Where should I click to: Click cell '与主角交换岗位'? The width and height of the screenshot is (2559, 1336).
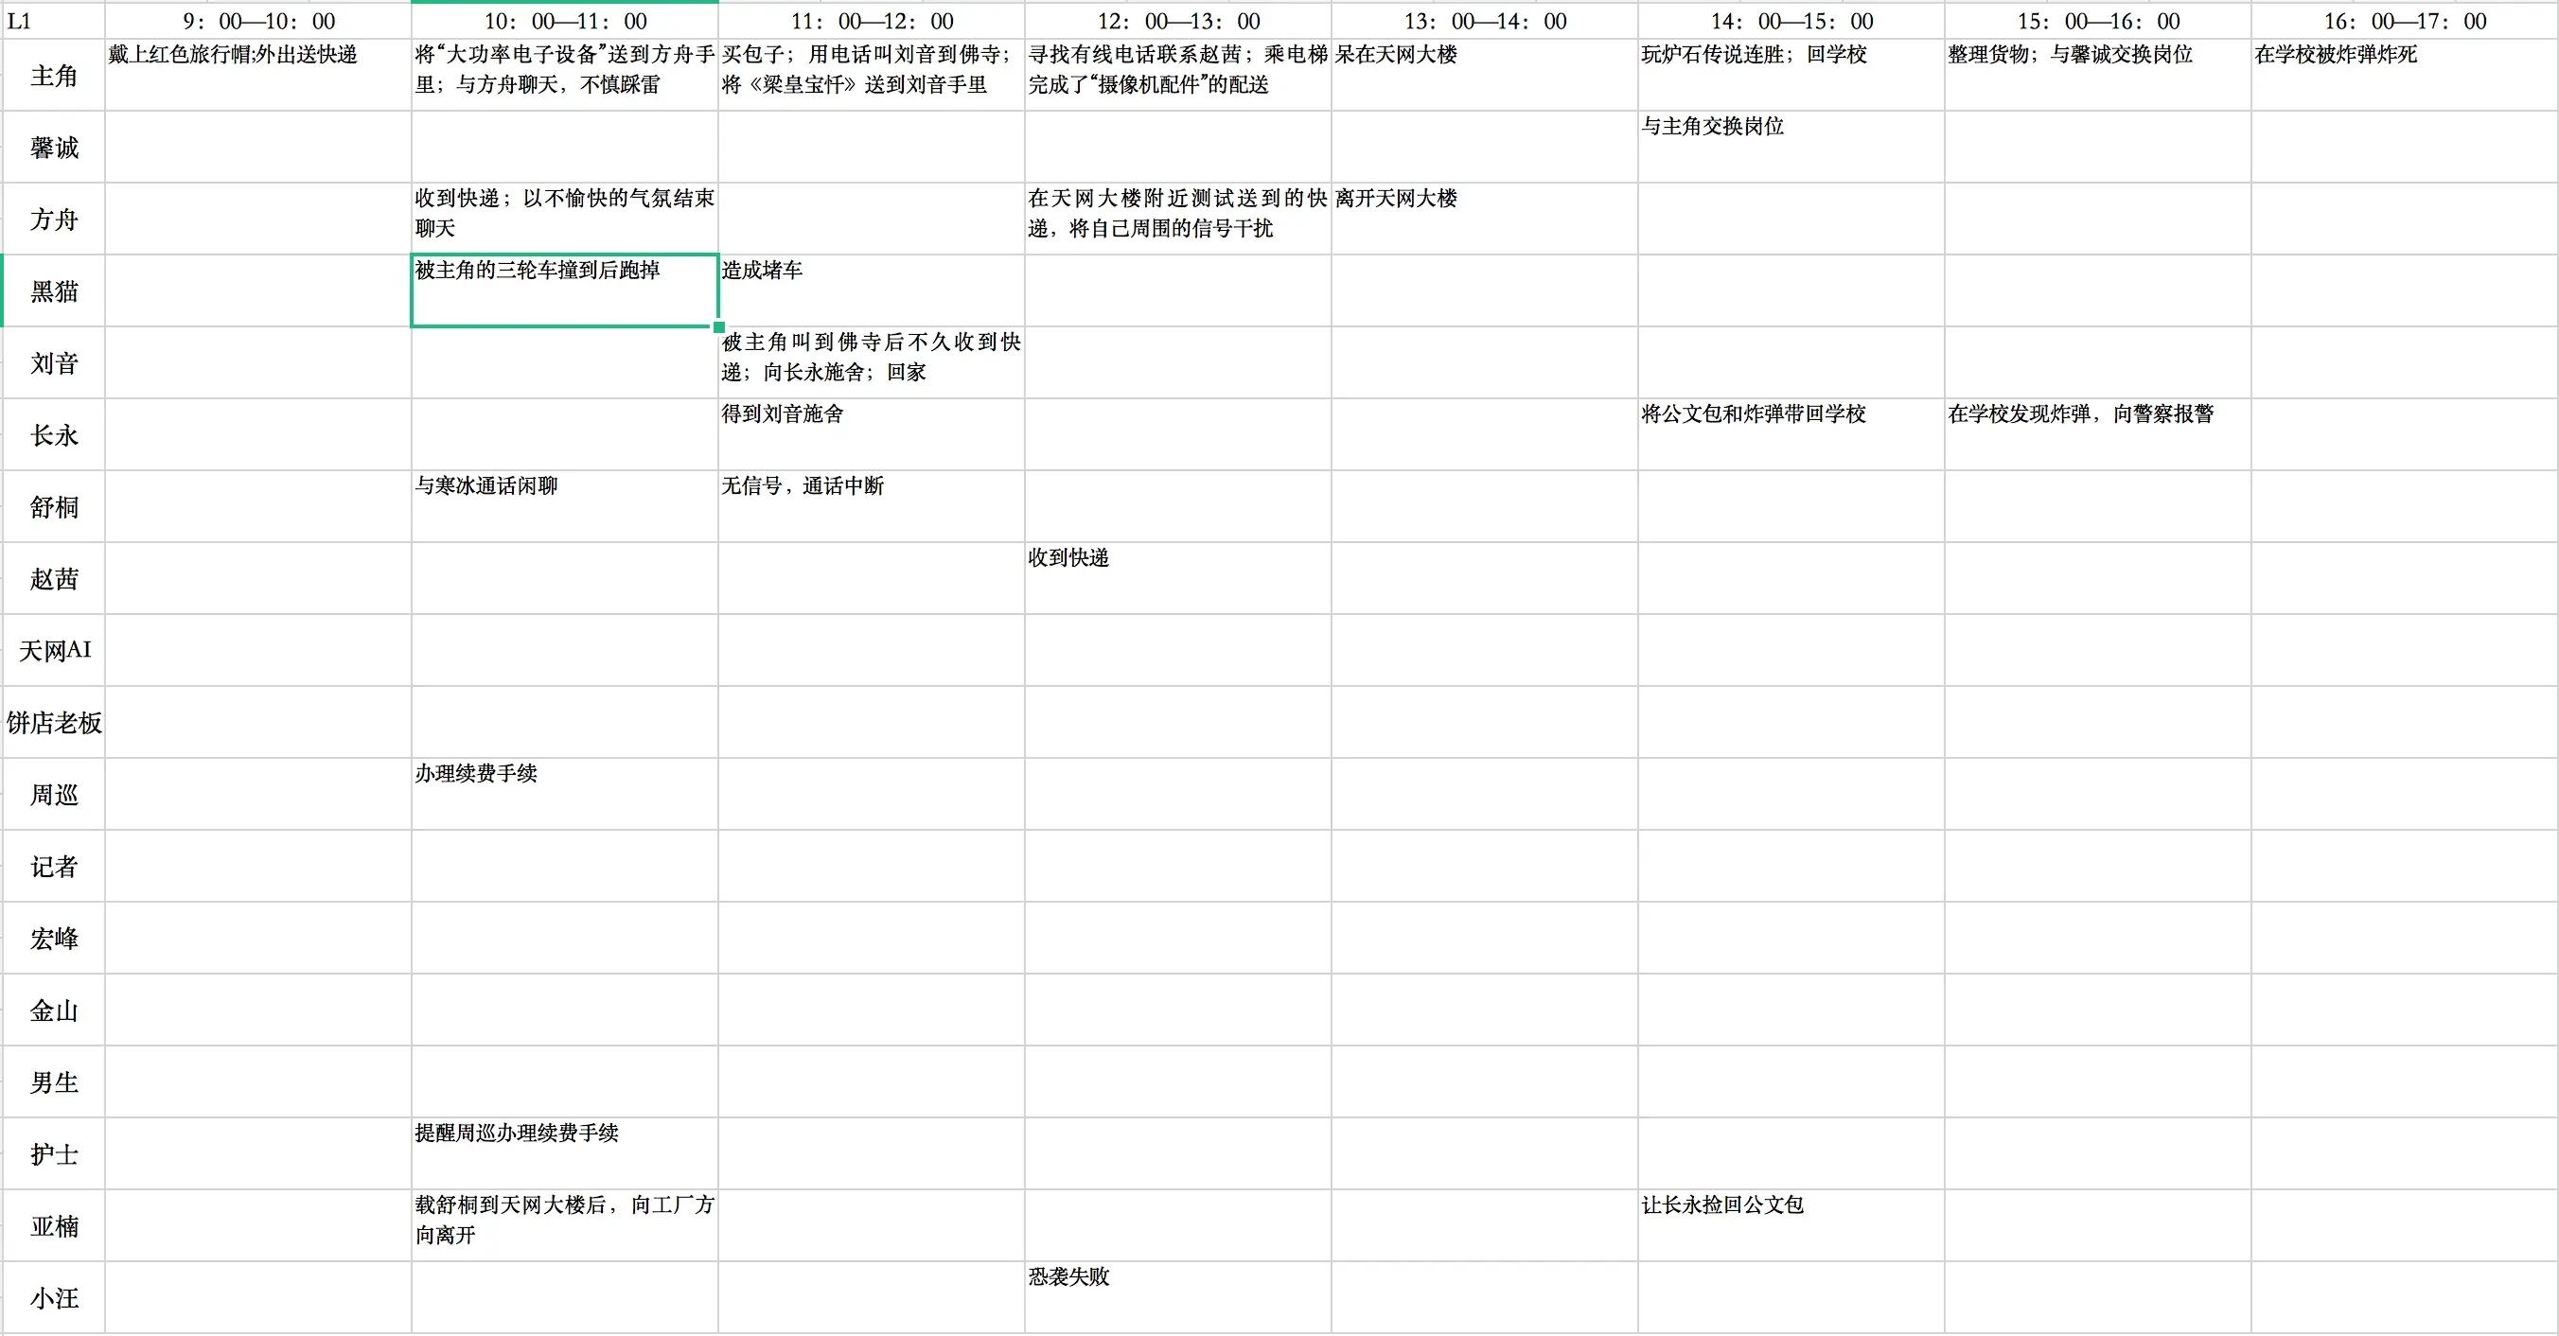[1791, 147]
